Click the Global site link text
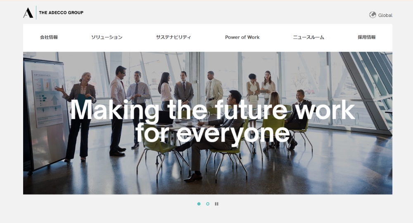The width and height of the screenshot is (413, 223). (x=385, y=15)
